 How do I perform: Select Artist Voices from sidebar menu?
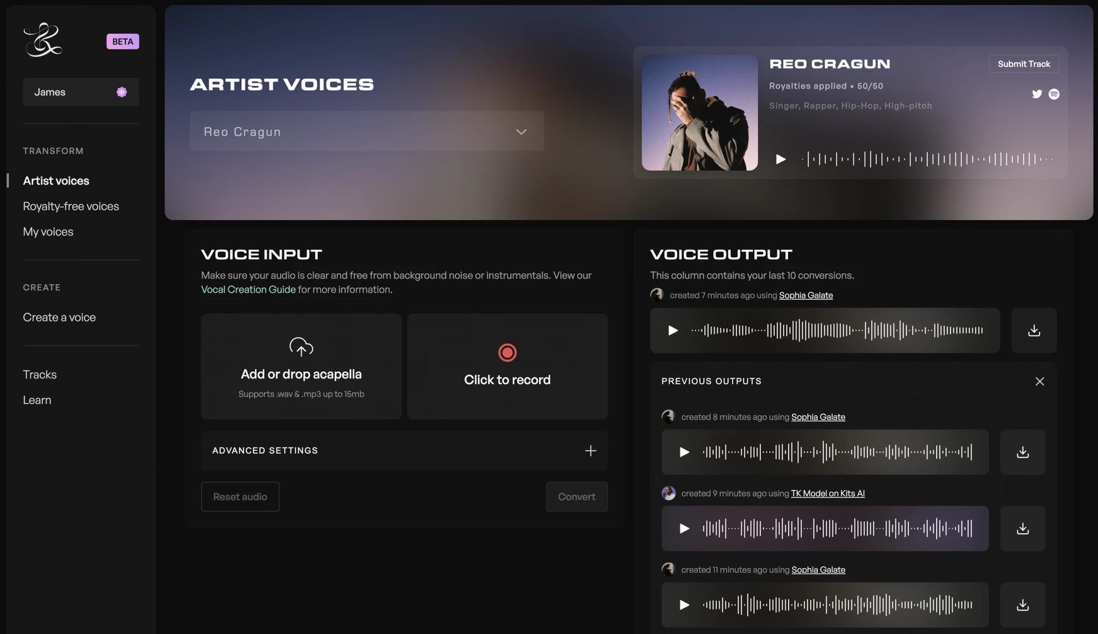[56, 179]
